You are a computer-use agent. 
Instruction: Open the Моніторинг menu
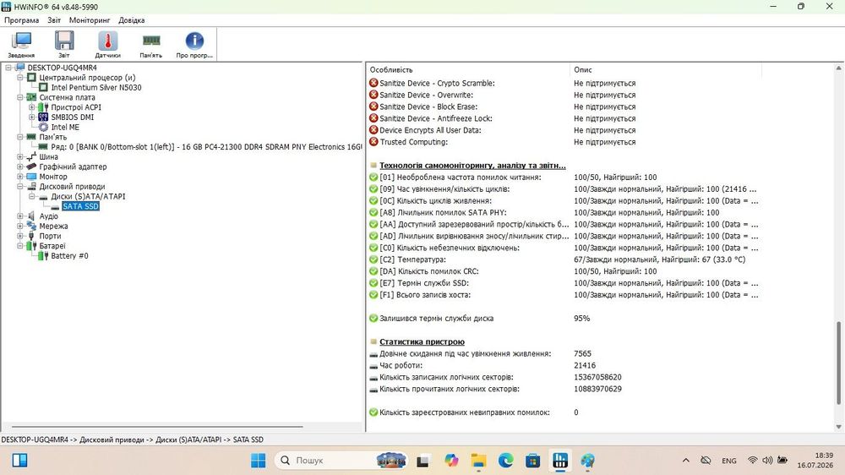coord(90,20)
